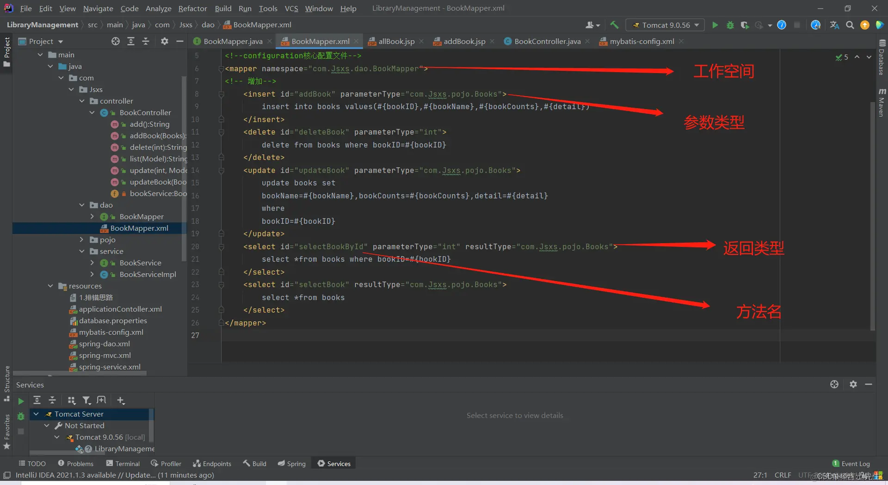The image size is (888, 485).
Task: Switch to BookController.java tab
Action: [x=547, y=41]
